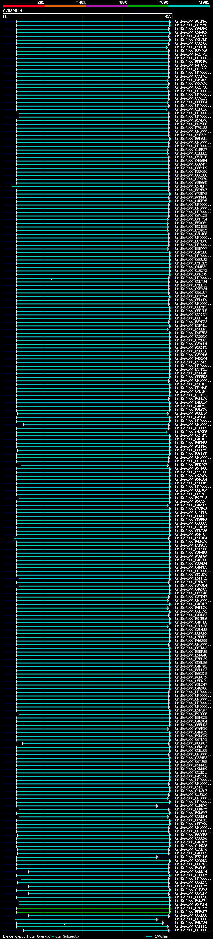Screen dimensions: 213x939
Task: Click hit label UniRef100_Q95V34
Action: [x=191, y=289]
